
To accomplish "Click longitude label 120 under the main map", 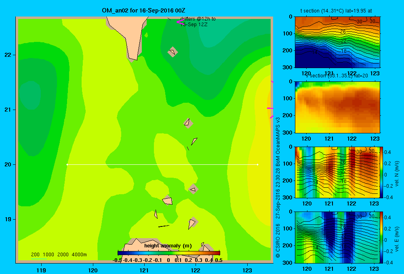I will click(93, 270).
